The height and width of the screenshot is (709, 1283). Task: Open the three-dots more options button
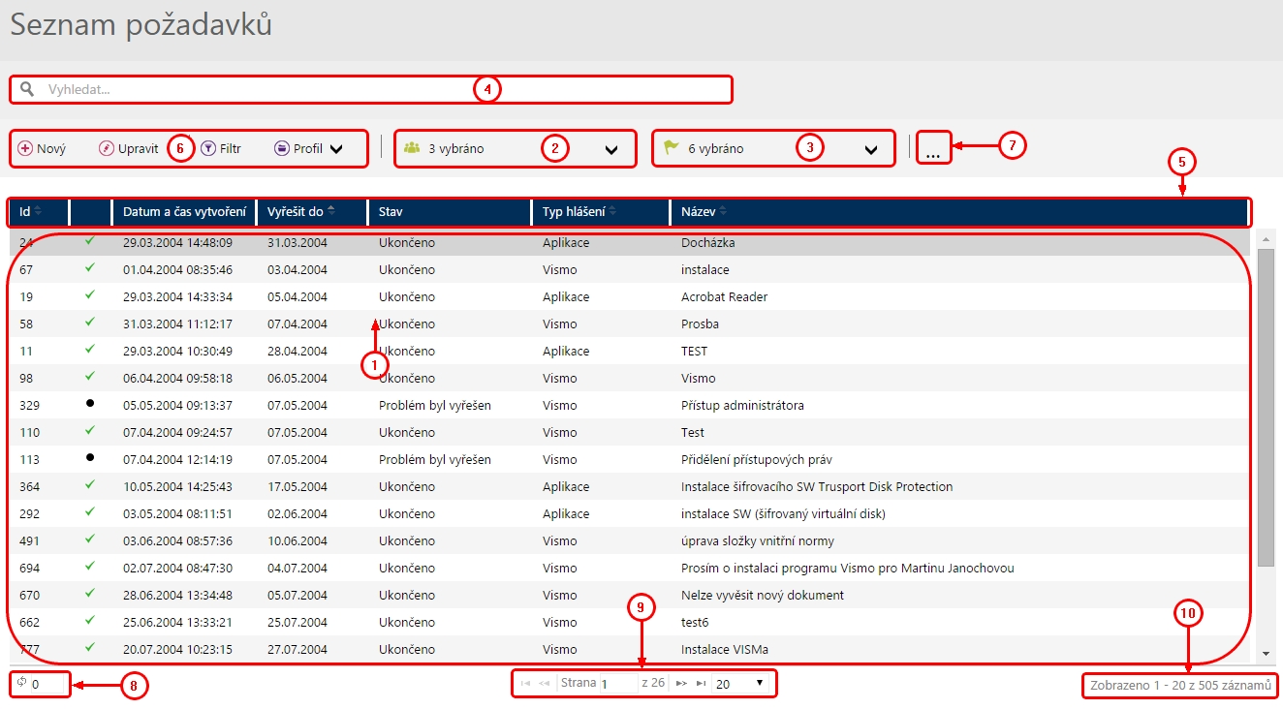(933, 149)
